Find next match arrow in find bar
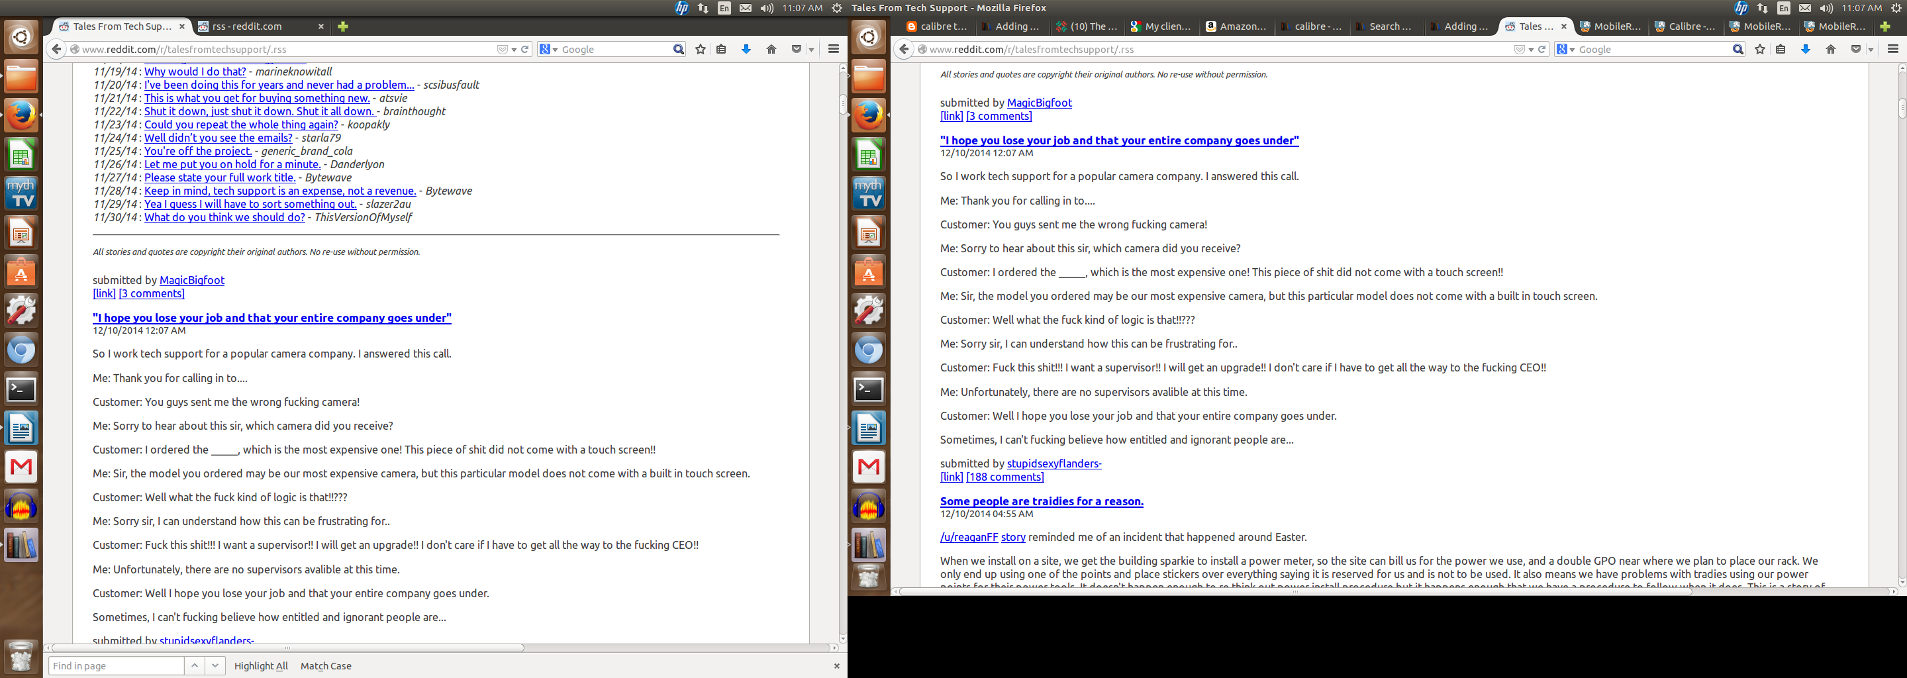This screenshot has height=678, width=1907. click(215, 665)
